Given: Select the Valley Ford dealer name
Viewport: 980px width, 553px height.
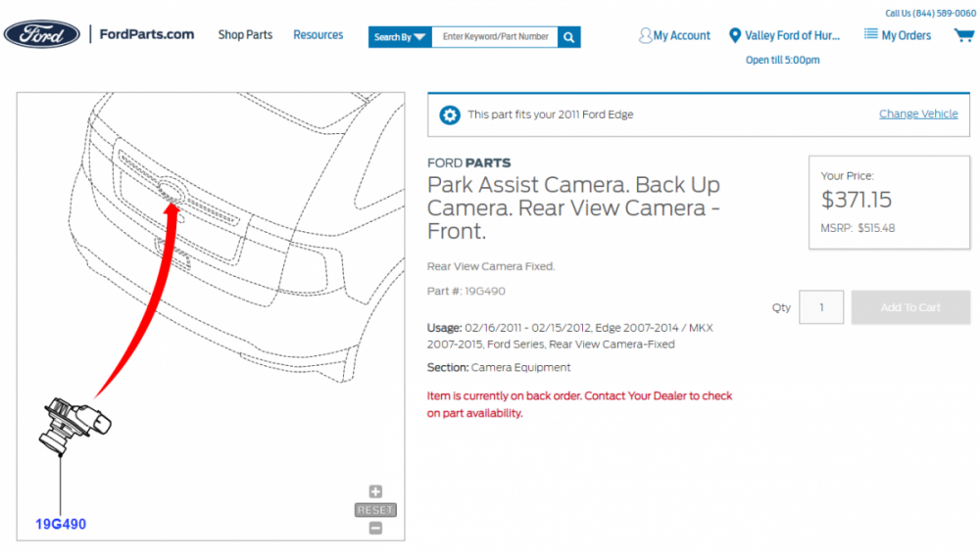Looking at the screenshot, I should coord(792,35).
